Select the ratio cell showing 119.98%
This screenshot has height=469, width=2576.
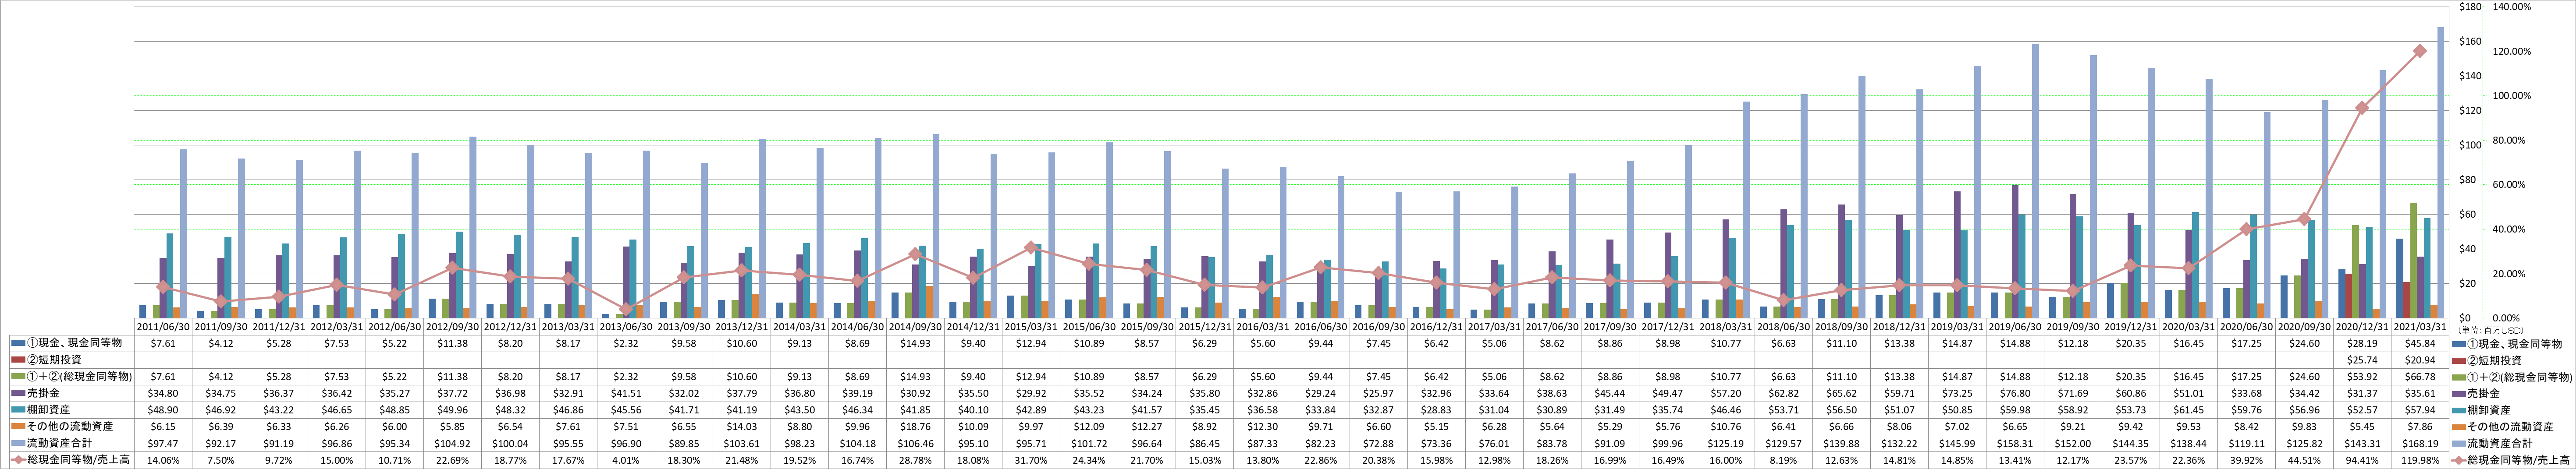point(2421,460)
